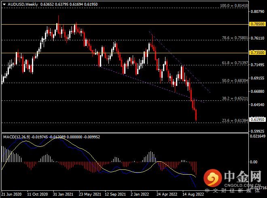Screen dimensions: 267x198
Task: Click price scale value 0.69155
Action: (x=257, y=78)
